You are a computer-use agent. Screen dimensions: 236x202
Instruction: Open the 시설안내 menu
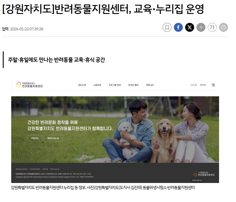[x=97, y=85]
